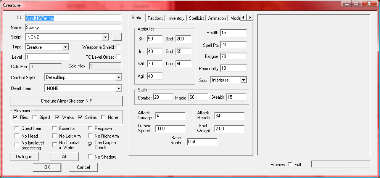Enable Full preview checkbox

tap(290, 165)
